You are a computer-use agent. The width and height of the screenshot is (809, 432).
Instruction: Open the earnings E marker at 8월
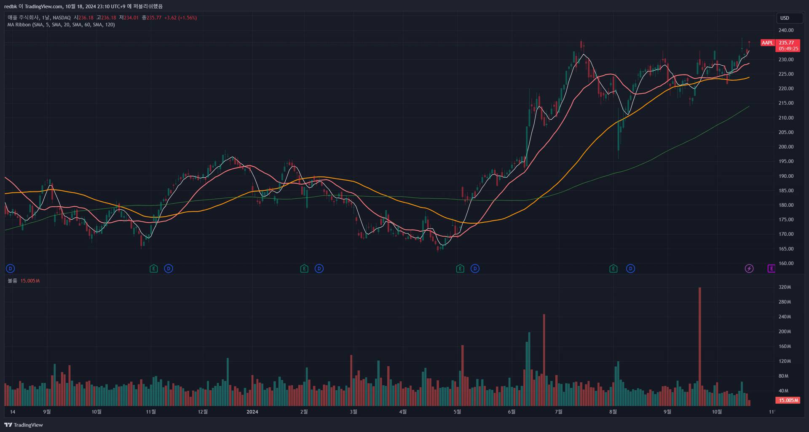613,269
